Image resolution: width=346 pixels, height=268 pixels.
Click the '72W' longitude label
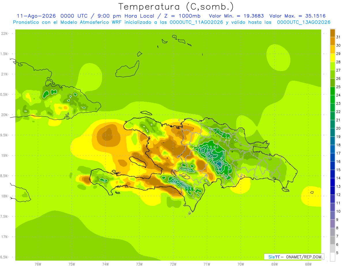(x=173, y=264)
